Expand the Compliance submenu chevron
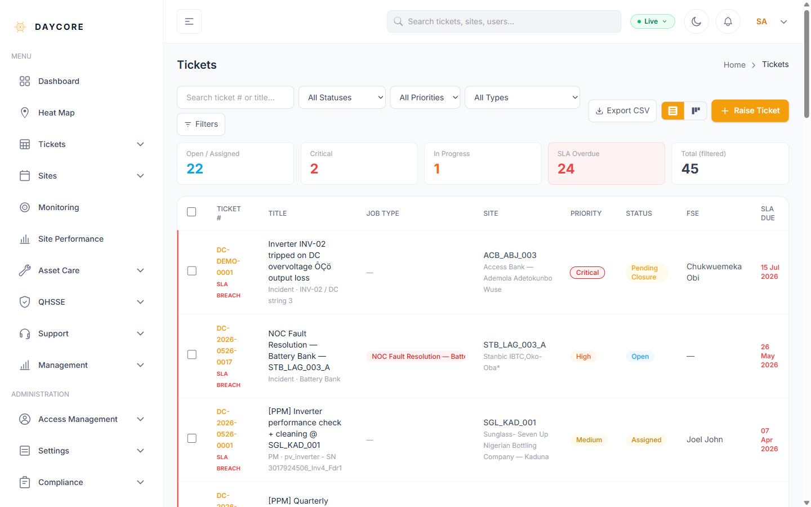This screenshot has height=507, width=811. coord(141,482)
